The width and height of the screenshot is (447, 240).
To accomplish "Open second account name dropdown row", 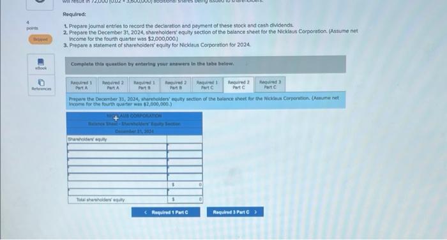I will pos(117,154).
